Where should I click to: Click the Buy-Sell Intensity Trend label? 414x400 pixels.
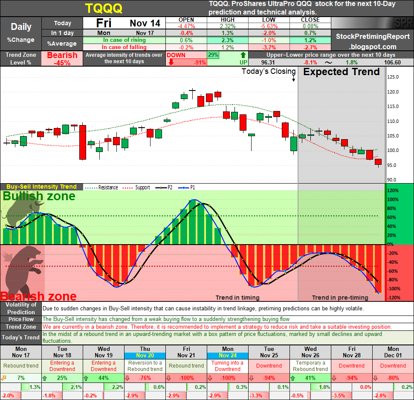41,187
